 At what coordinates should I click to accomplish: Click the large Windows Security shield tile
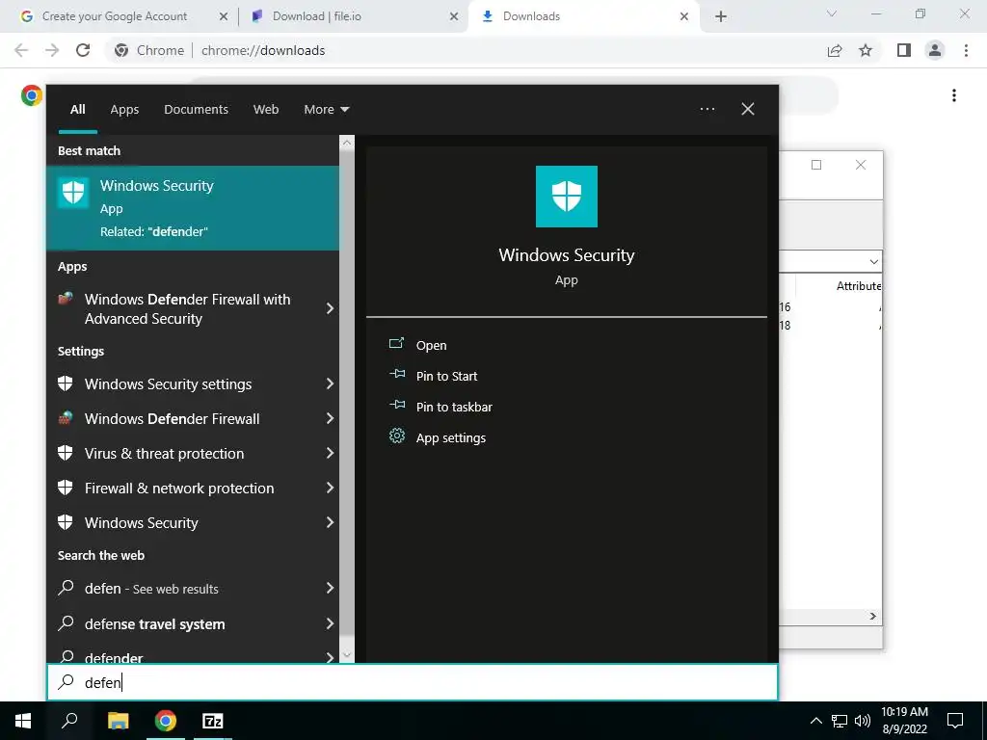pyautogui.click(x=566, y=197)
